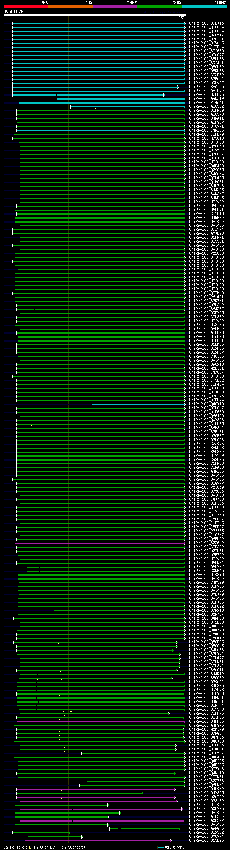Click the cyan alignment bar for Q4QX18

point(139,404)
